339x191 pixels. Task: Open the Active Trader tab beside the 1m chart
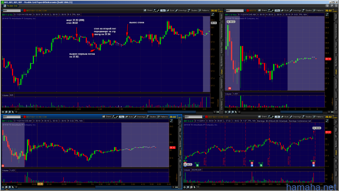pyautogui.click(x=221, y=47)
